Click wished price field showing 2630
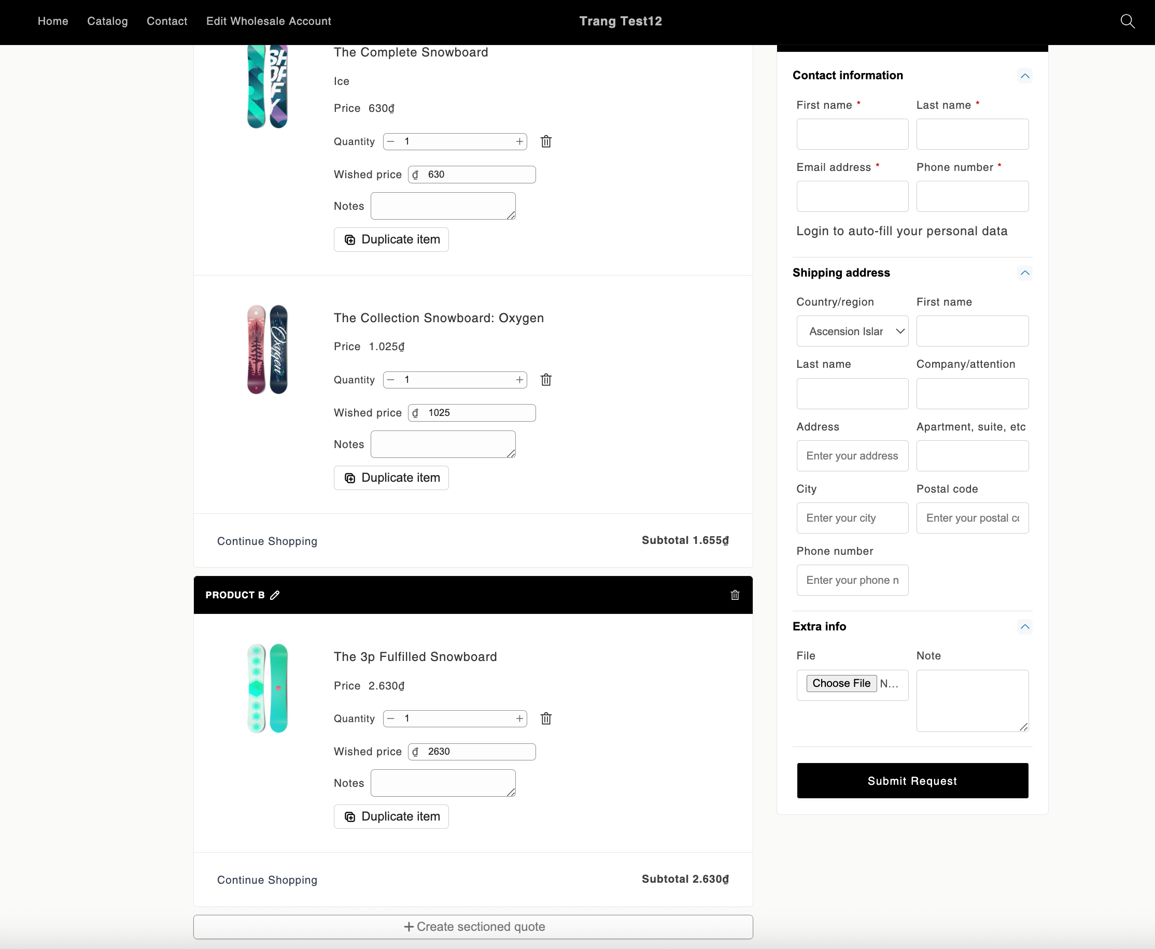This screenshot has height=949, width=1155. [472, 752]
